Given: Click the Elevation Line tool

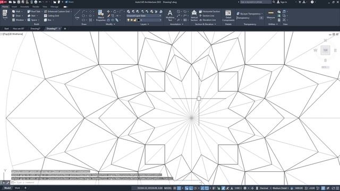Looking at the screenshot, I should (207, 20).
